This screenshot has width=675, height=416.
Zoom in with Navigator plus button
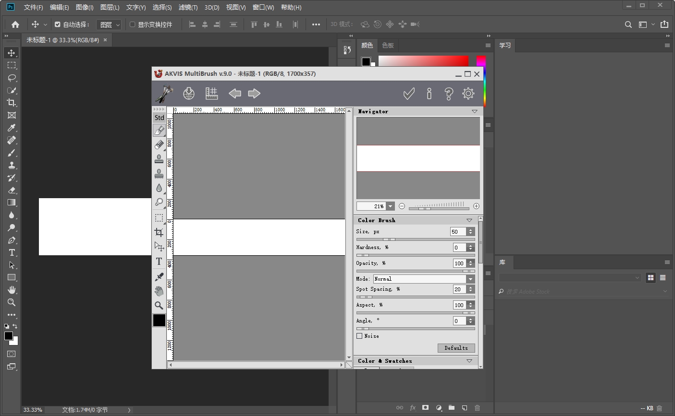click(476, 206)
